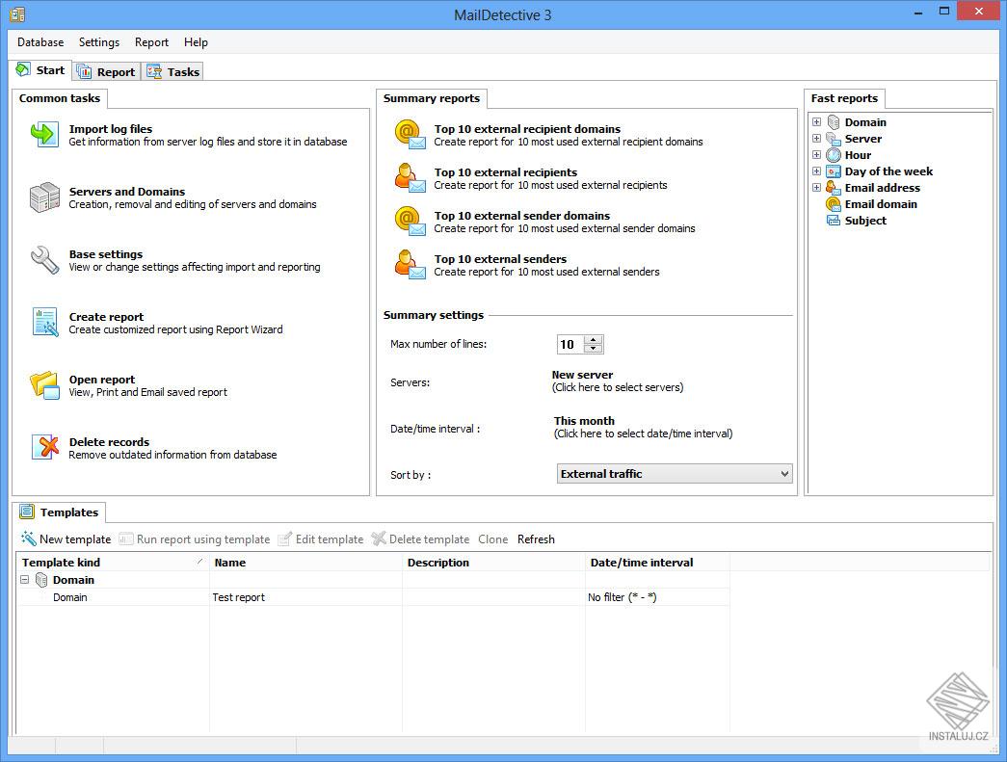The image size is (1007, 762).
Task: Click the Date/time interval column header
Action: [x=657, y=563]
